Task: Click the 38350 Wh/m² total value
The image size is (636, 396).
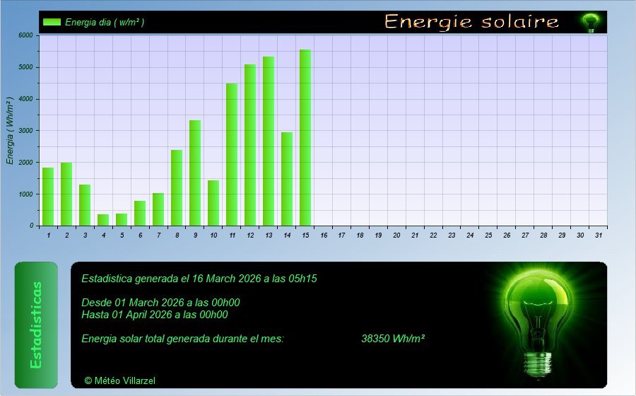Action: (392, 339)
